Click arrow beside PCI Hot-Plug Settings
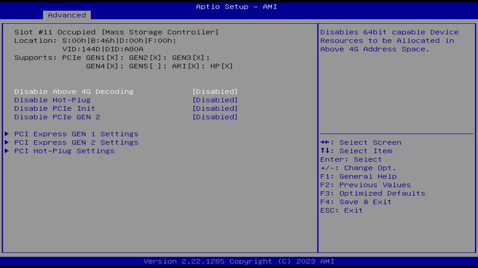Screen dimensions: 478x268 (7, 151)
